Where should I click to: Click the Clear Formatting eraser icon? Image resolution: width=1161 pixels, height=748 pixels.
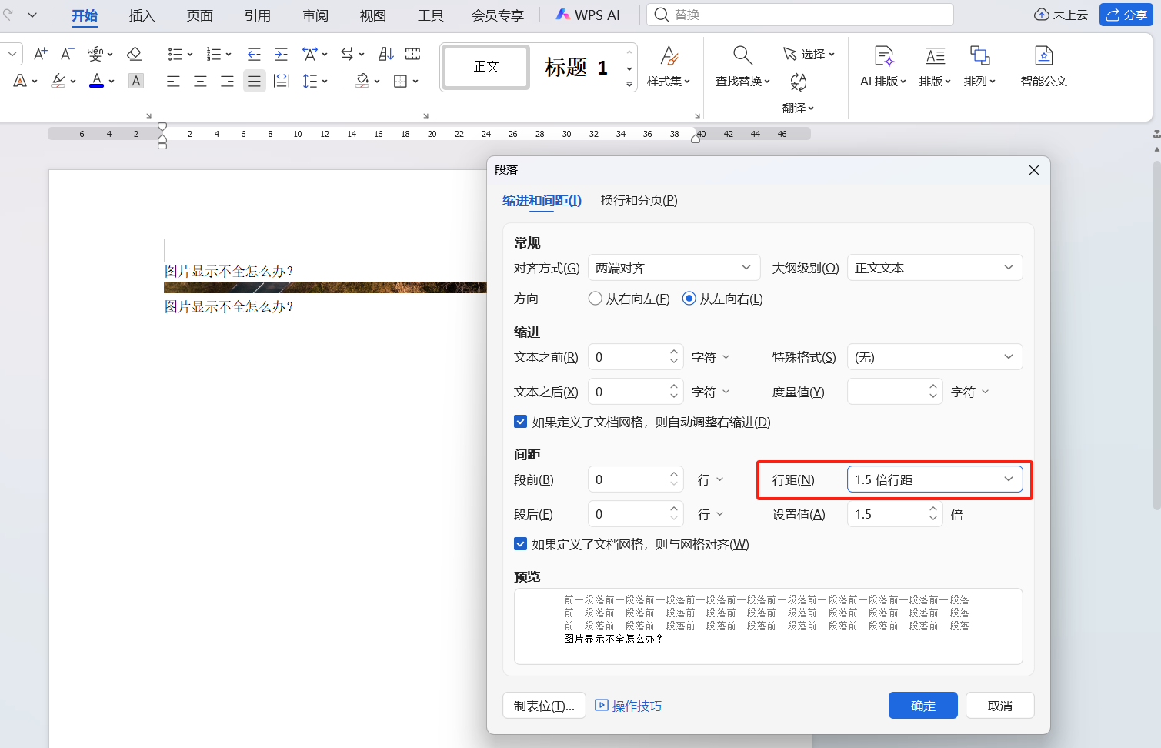134,54
